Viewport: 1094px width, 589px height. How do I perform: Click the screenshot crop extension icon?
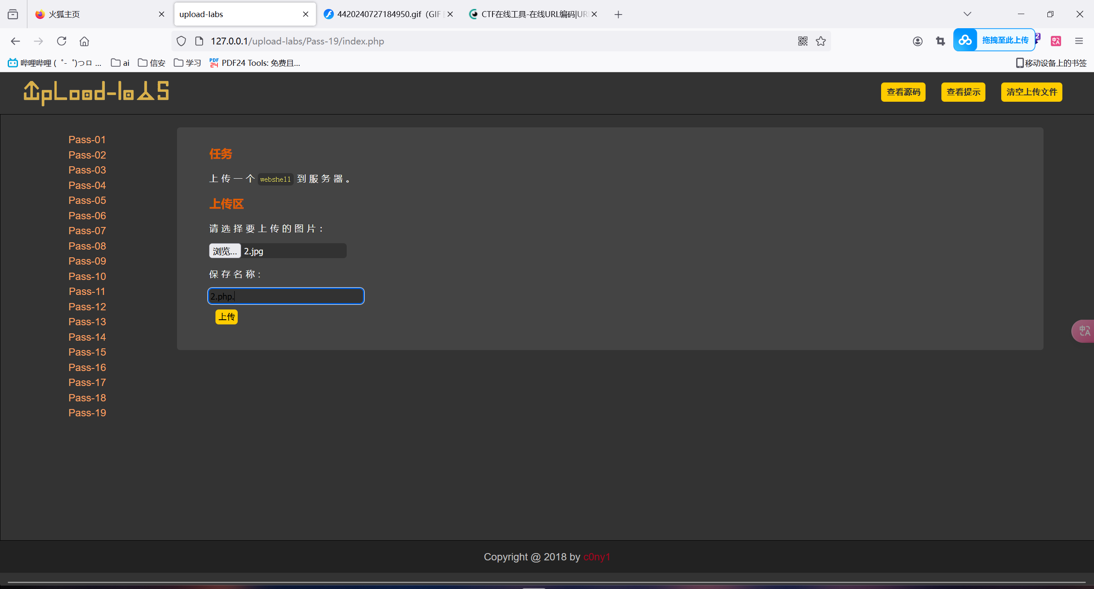click(x=940, y=41)
